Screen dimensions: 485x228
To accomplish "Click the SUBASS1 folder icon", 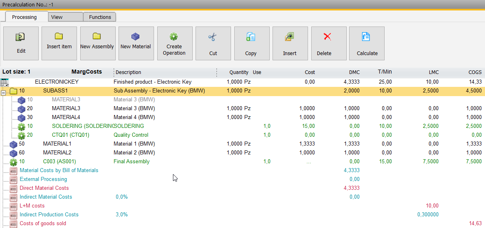I will pos(13,91).
